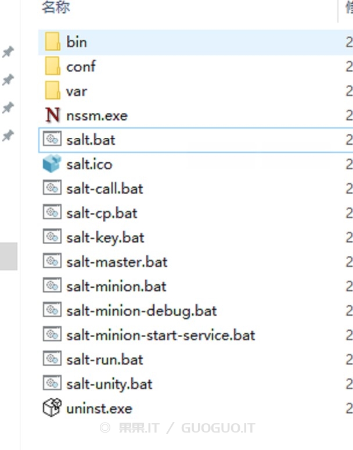Select the file name conf
The image size is (353, 450).
click(81, 67)
